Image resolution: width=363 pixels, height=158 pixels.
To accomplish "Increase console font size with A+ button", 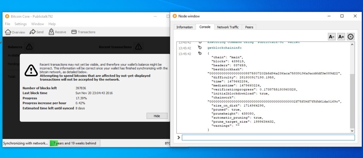I will coord(341,37).
